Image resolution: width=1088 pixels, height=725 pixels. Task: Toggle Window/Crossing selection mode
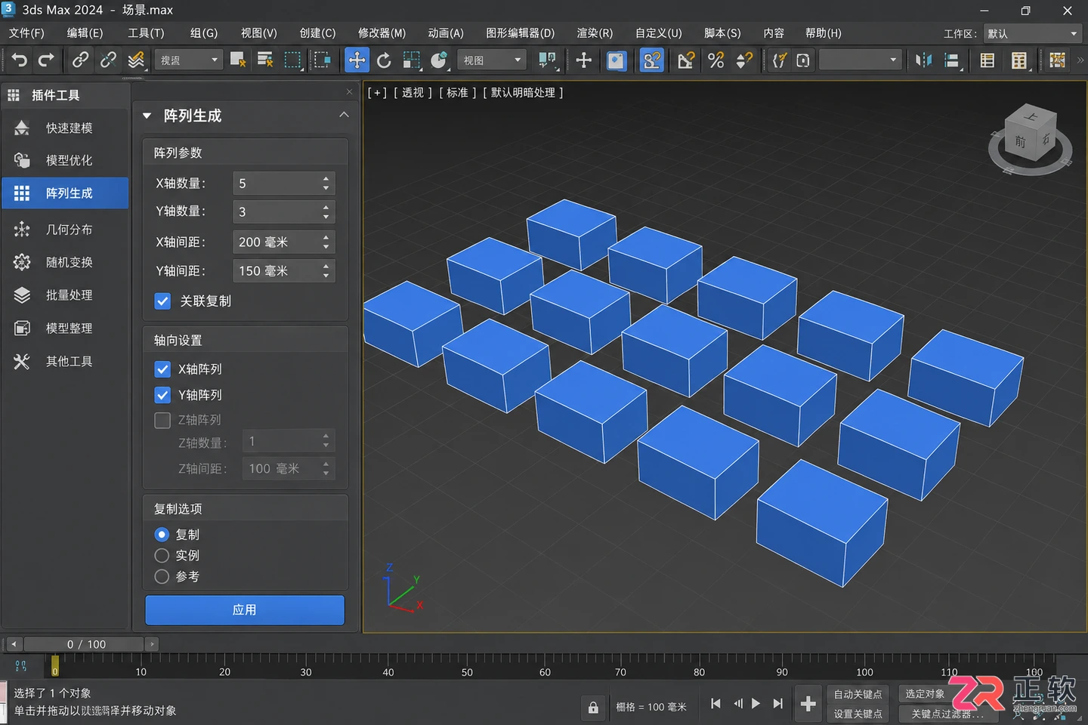323,60
